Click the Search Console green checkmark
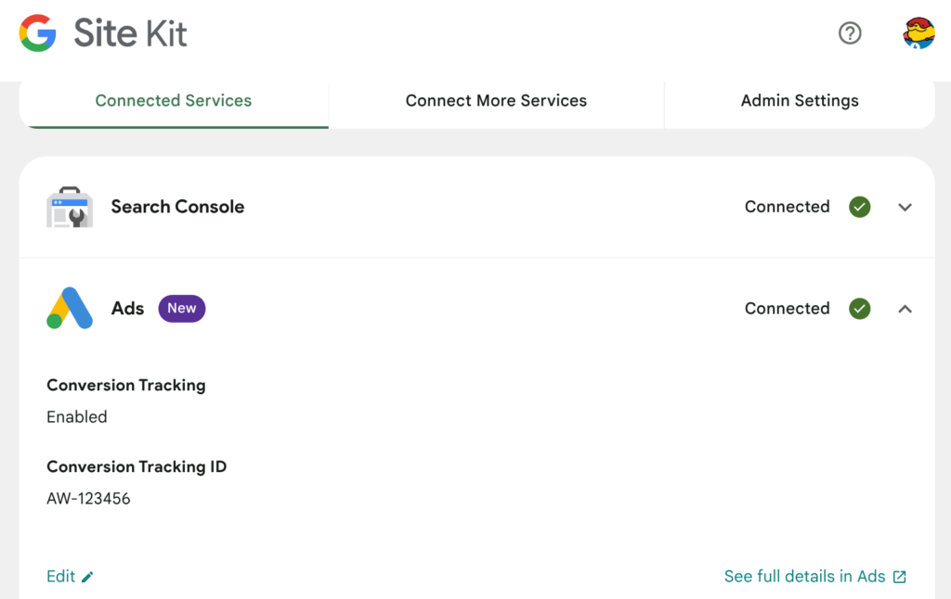 (x=859, y=207)
